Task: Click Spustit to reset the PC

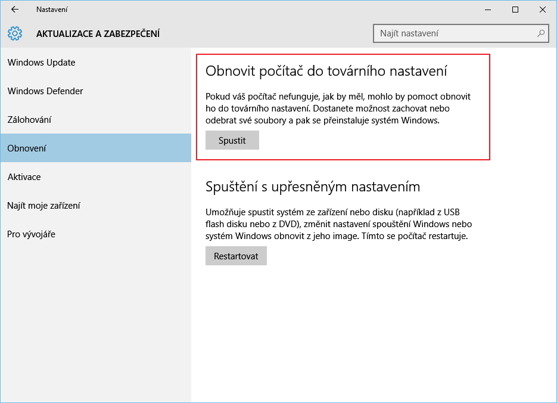Action: click(x=232, y=139)
